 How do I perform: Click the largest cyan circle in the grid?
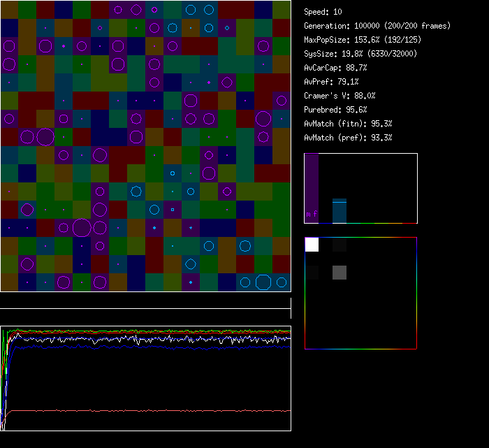[263, 282]
